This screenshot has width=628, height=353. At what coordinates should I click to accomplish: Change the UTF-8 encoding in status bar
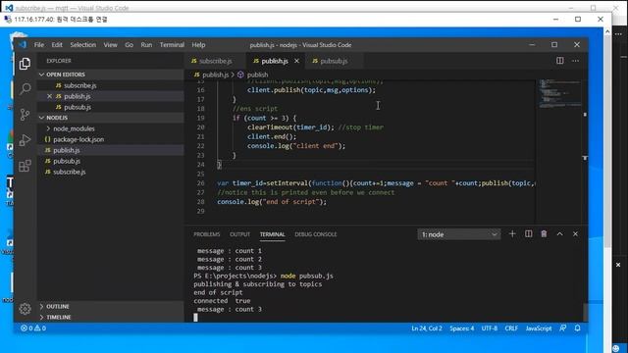[490, 328]
